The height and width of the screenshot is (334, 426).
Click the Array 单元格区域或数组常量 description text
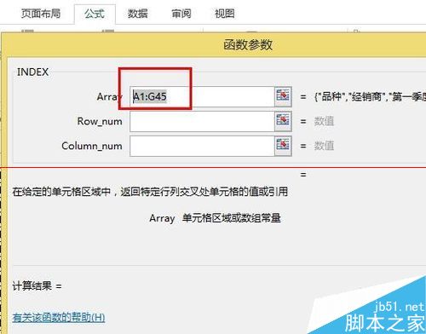click(x=215, y=218)
